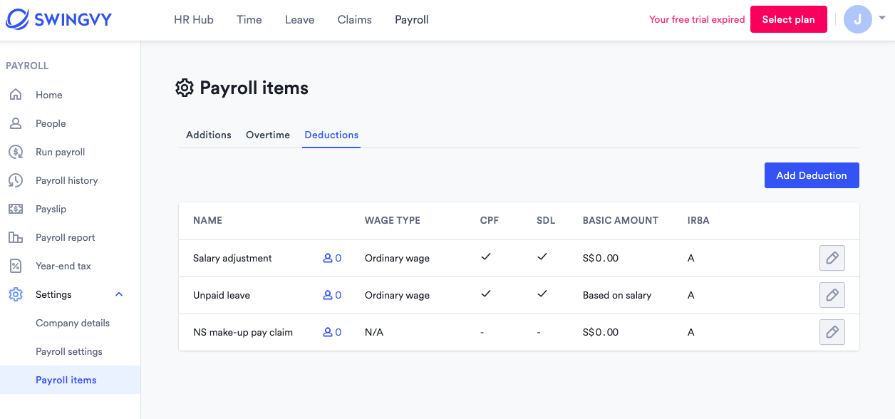The width and height of the screenshot is (895, 419).
Task: Click the Home house icon in sidebar
Action: (16, 95)
